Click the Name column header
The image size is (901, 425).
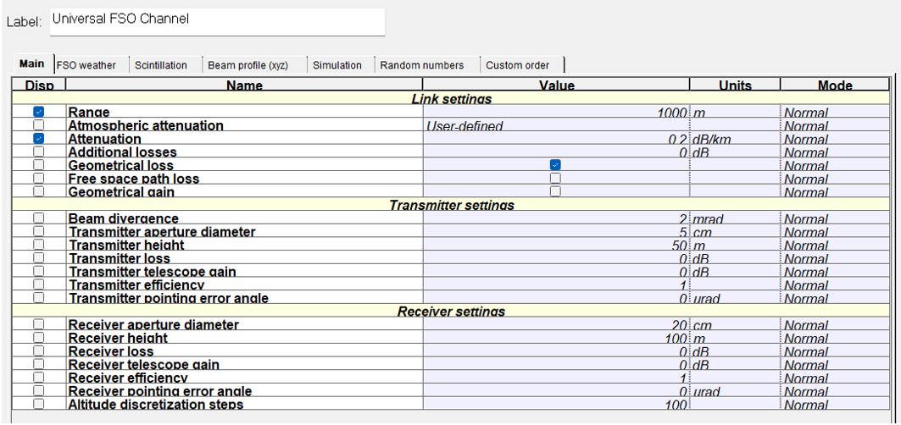pos(244,86)
